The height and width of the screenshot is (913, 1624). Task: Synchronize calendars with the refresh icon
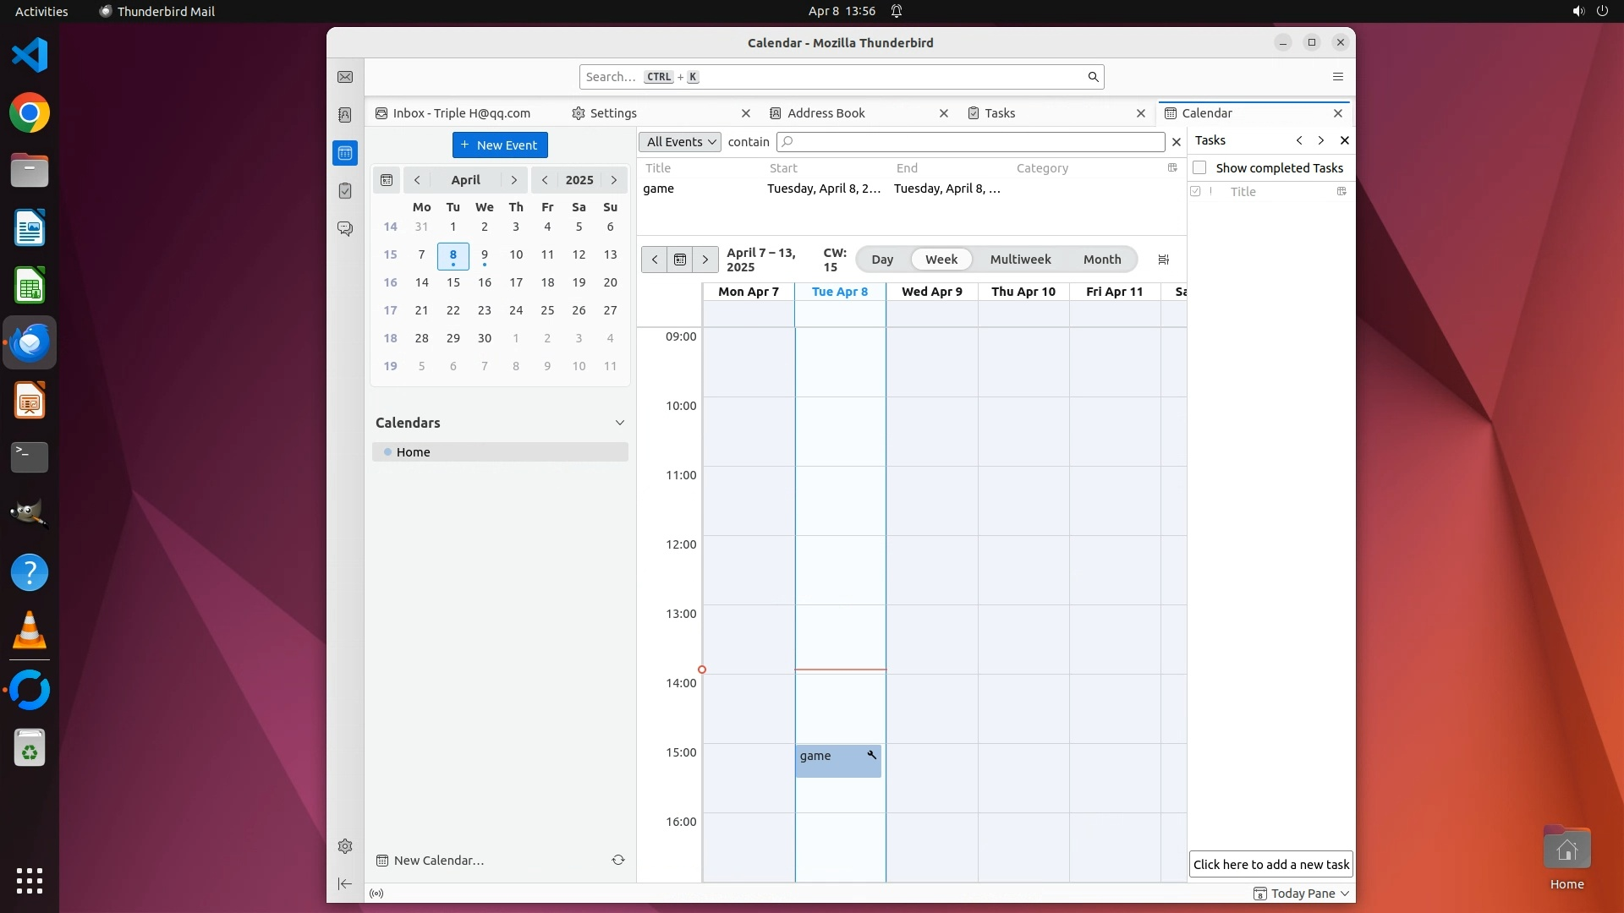click(618, 860)
